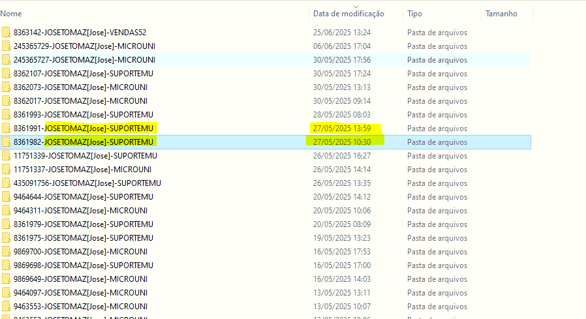Image resolution: width=586 pixels, height=319 pixels.
Task: Sort by the Tipo column header
Action: point(415,14)
